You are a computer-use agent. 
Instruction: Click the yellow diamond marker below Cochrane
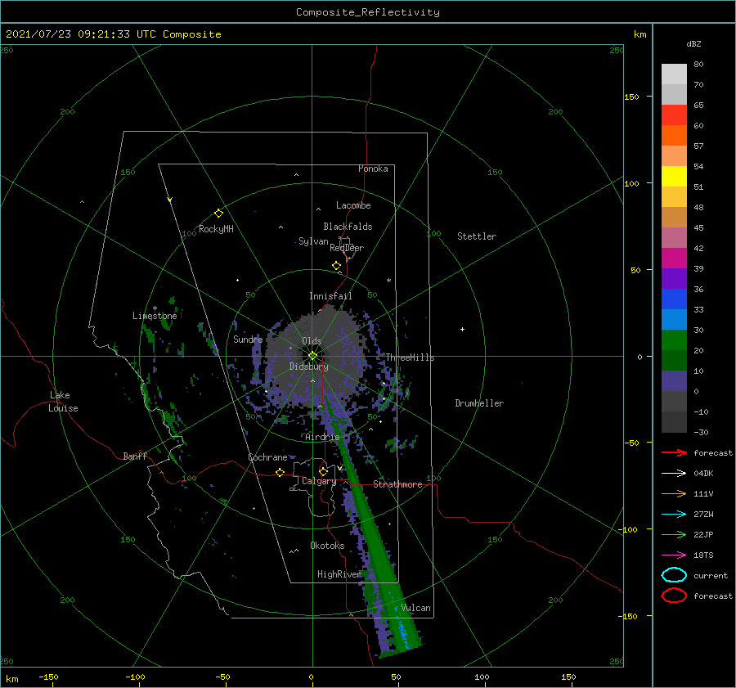(280, 472)
